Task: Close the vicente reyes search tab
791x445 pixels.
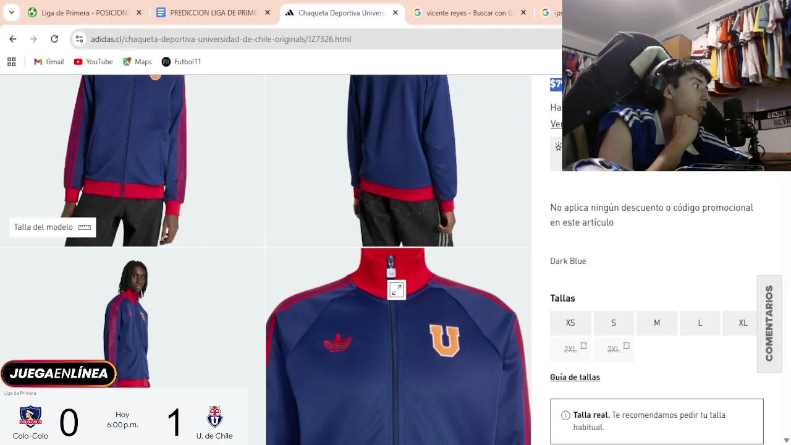Action: pyautogui.click(x=523, y=12)
